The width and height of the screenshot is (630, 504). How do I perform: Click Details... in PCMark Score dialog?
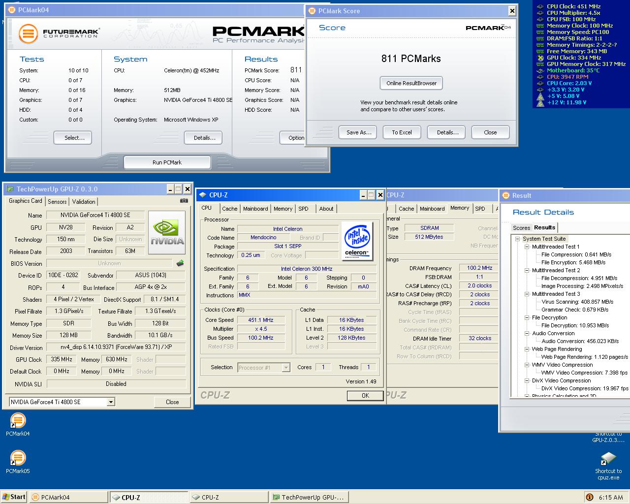447,132
